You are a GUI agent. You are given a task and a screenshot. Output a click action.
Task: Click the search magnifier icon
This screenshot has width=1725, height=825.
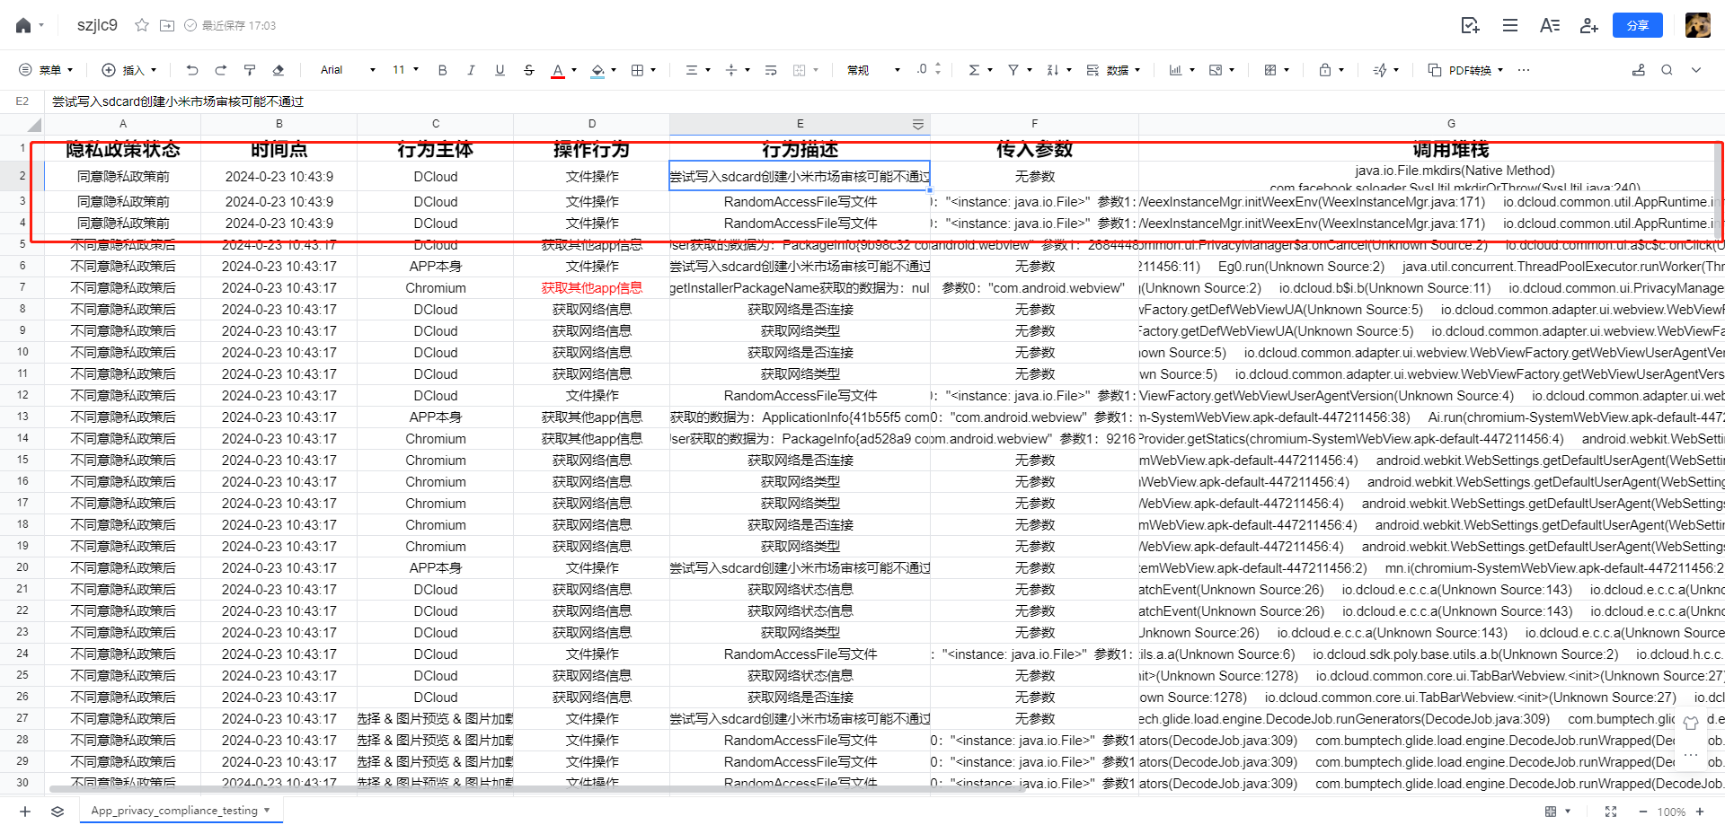coord(1667,70)
